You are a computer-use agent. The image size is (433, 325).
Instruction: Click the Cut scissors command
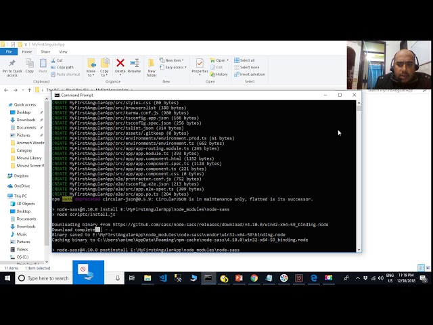57,60
